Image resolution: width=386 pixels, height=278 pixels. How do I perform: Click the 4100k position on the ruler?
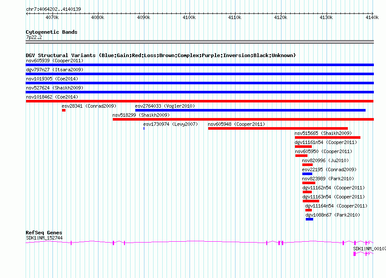[x=189, y=17]
